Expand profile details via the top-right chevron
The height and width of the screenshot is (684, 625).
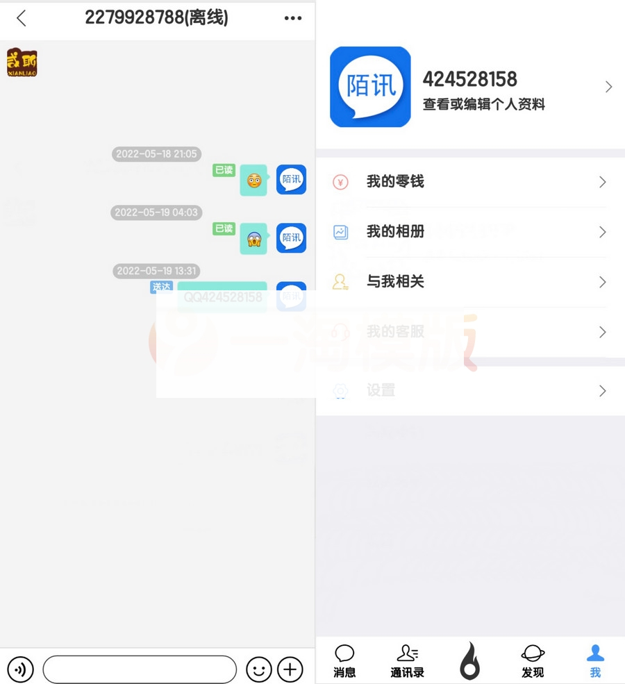coord(609,86)
